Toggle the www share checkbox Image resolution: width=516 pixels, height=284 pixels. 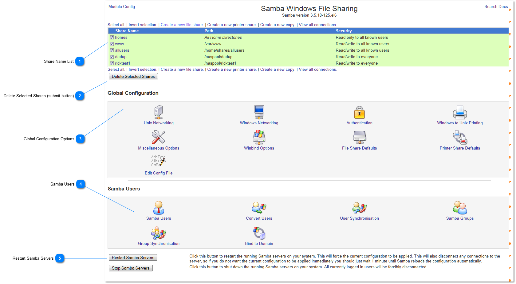pos(112,44)
